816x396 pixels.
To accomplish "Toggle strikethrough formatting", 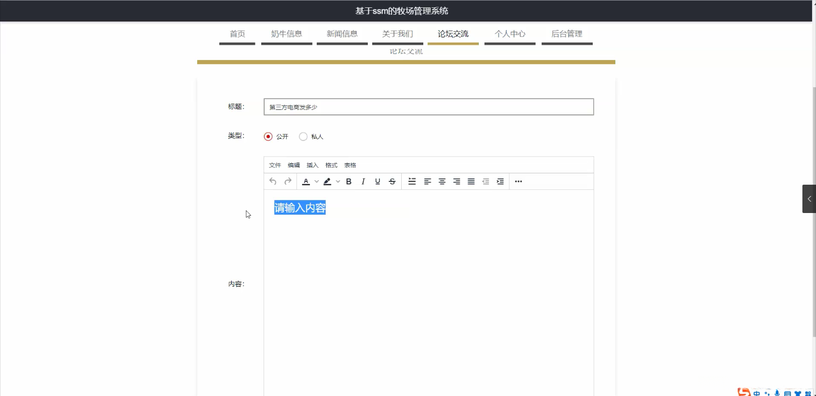I will (x=392, y=181).
